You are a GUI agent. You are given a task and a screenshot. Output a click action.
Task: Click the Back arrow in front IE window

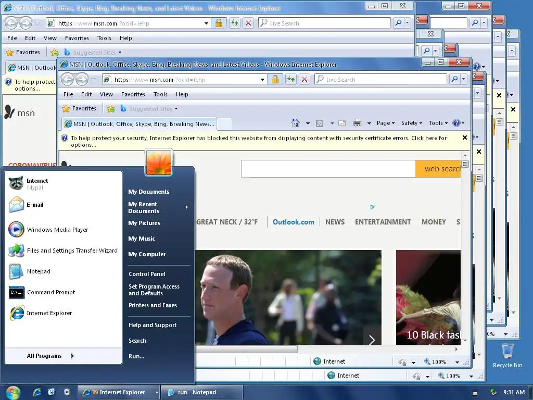pyautogui.click(x=67, y=80)
